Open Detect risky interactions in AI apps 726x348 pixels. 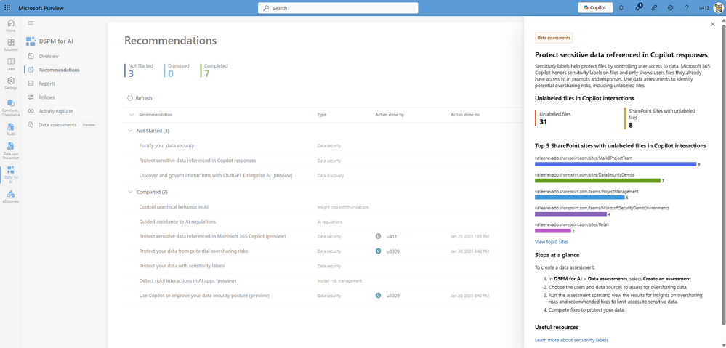pyautogui.click(x=187, y=280)
